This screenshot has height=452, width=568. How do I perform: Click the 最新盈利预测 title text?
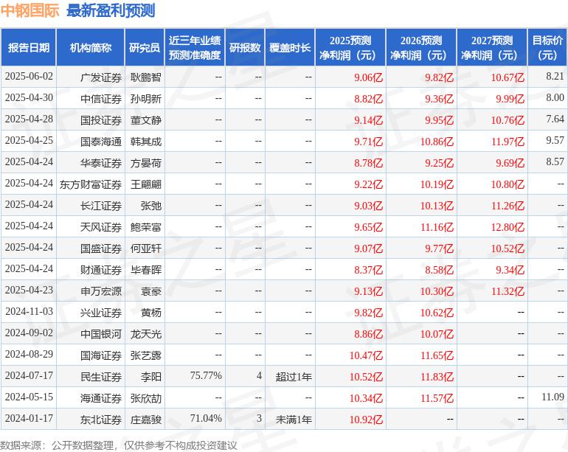click(111, 10)
